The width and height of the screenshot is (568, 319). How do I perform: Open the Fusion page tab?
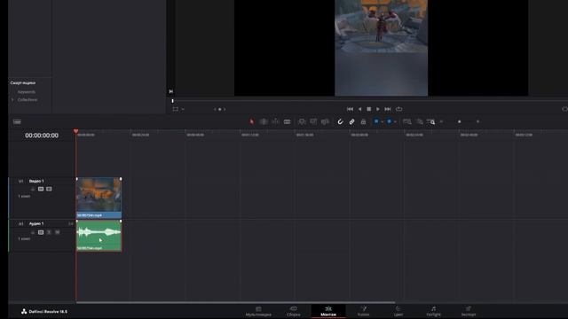click(363, 311)
